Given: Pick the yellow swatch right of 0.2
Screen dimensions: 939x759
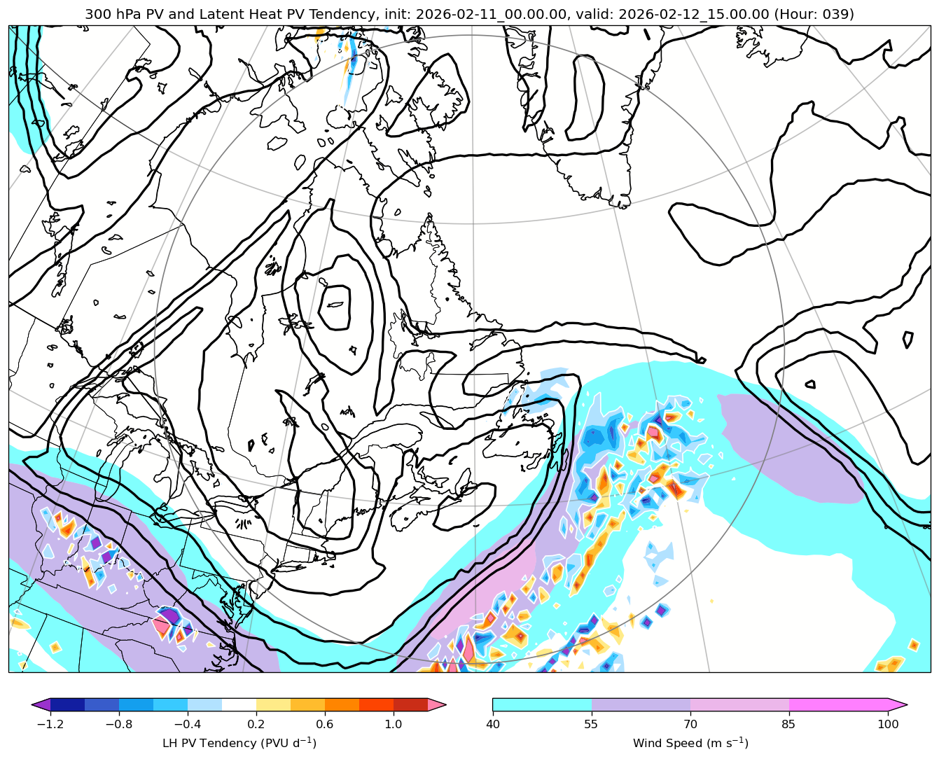Looking at the screenshot, I should (x=273, y=704).
